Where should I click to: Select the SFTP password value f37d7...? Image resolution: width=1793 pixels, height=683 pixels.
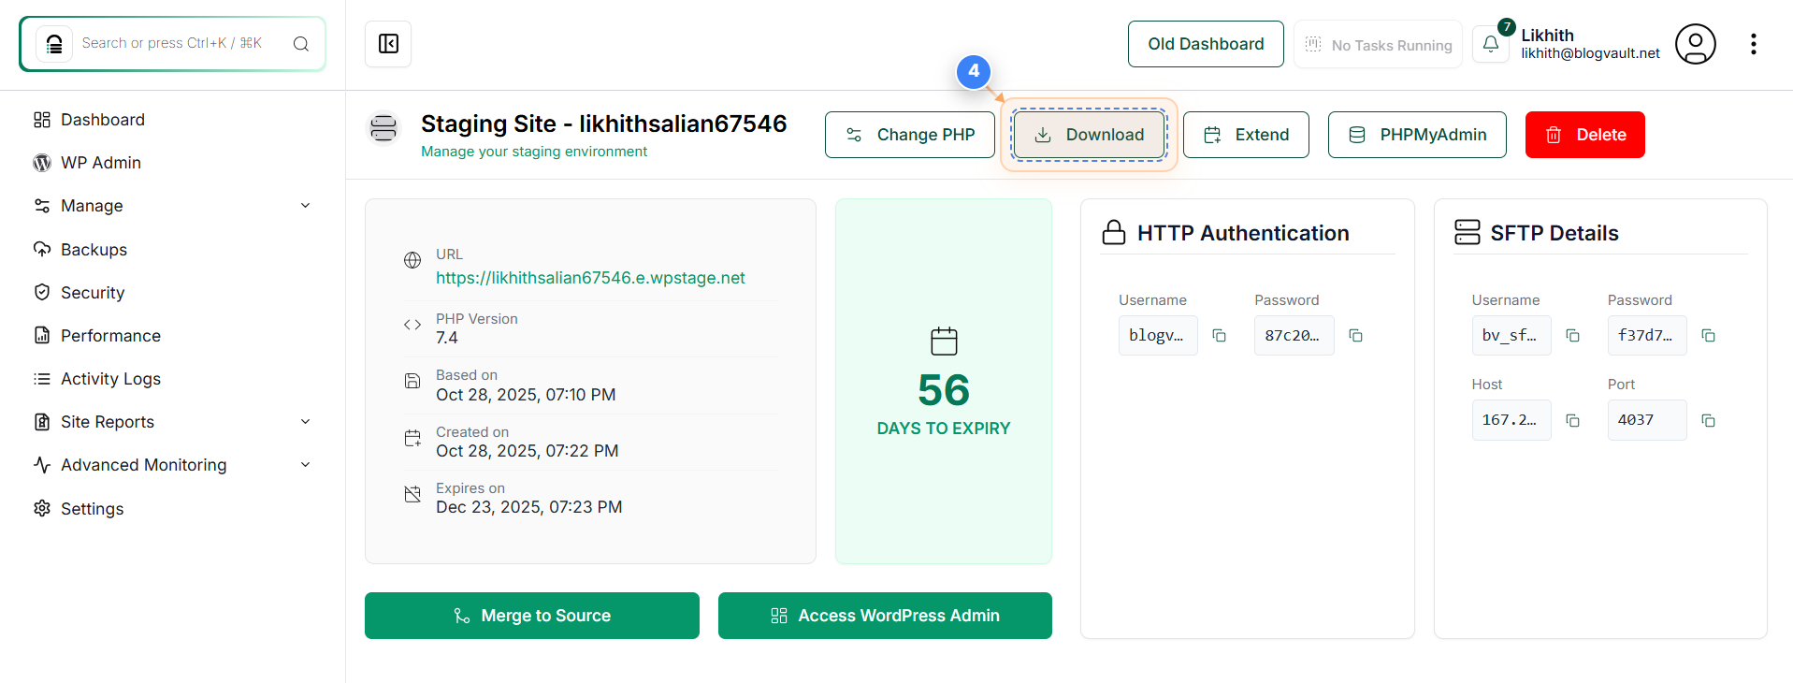tap(1647, 336)
